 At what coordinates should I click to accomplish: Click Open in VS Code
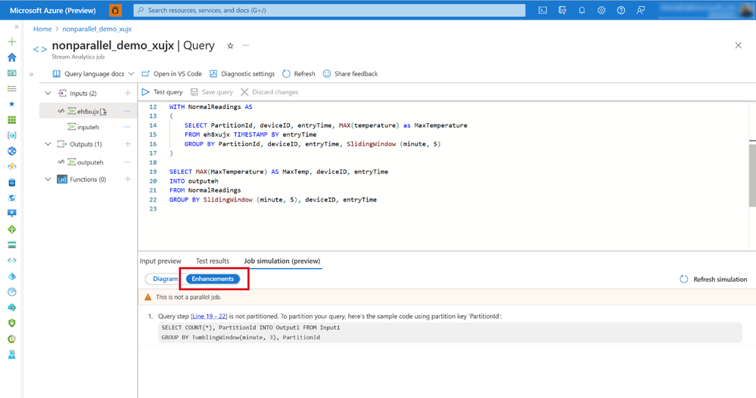(x=172, y=73)
